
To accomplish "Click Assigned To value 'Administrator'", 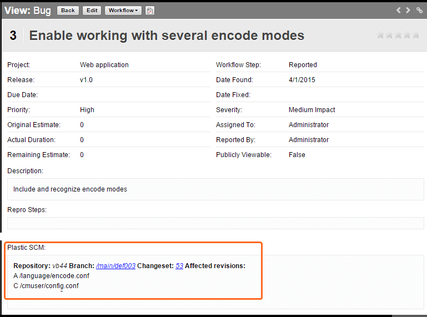I will coord(309,125).
